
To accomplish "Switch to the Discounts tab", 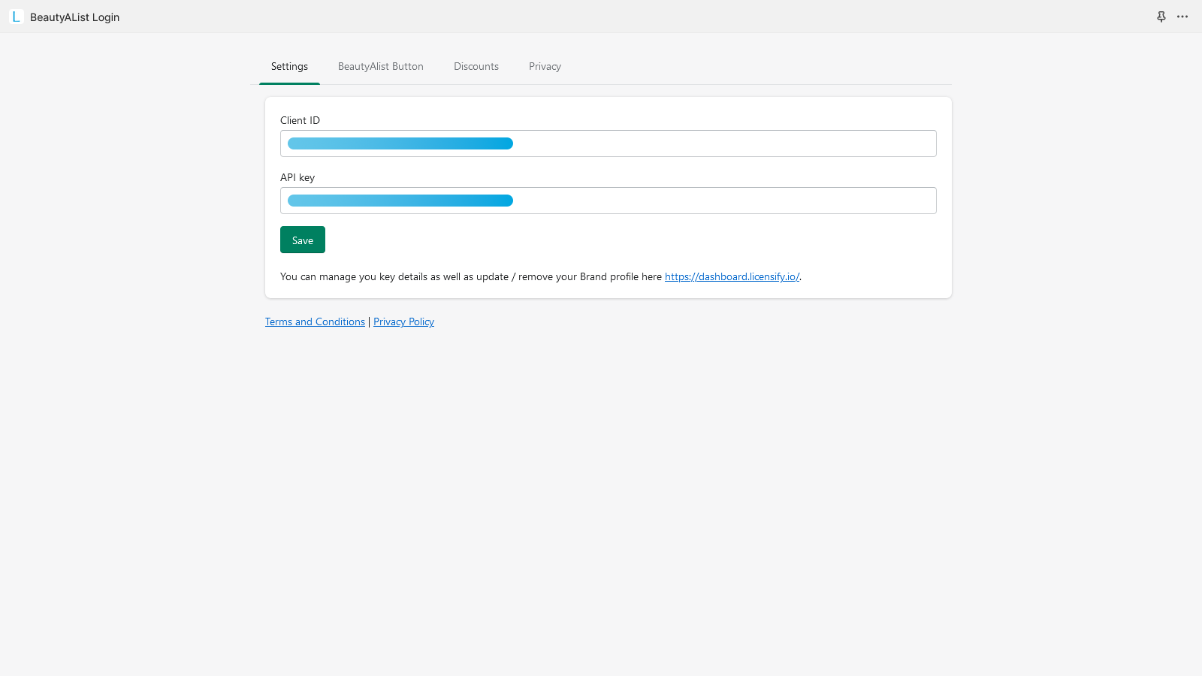I will tap(476, 66).
